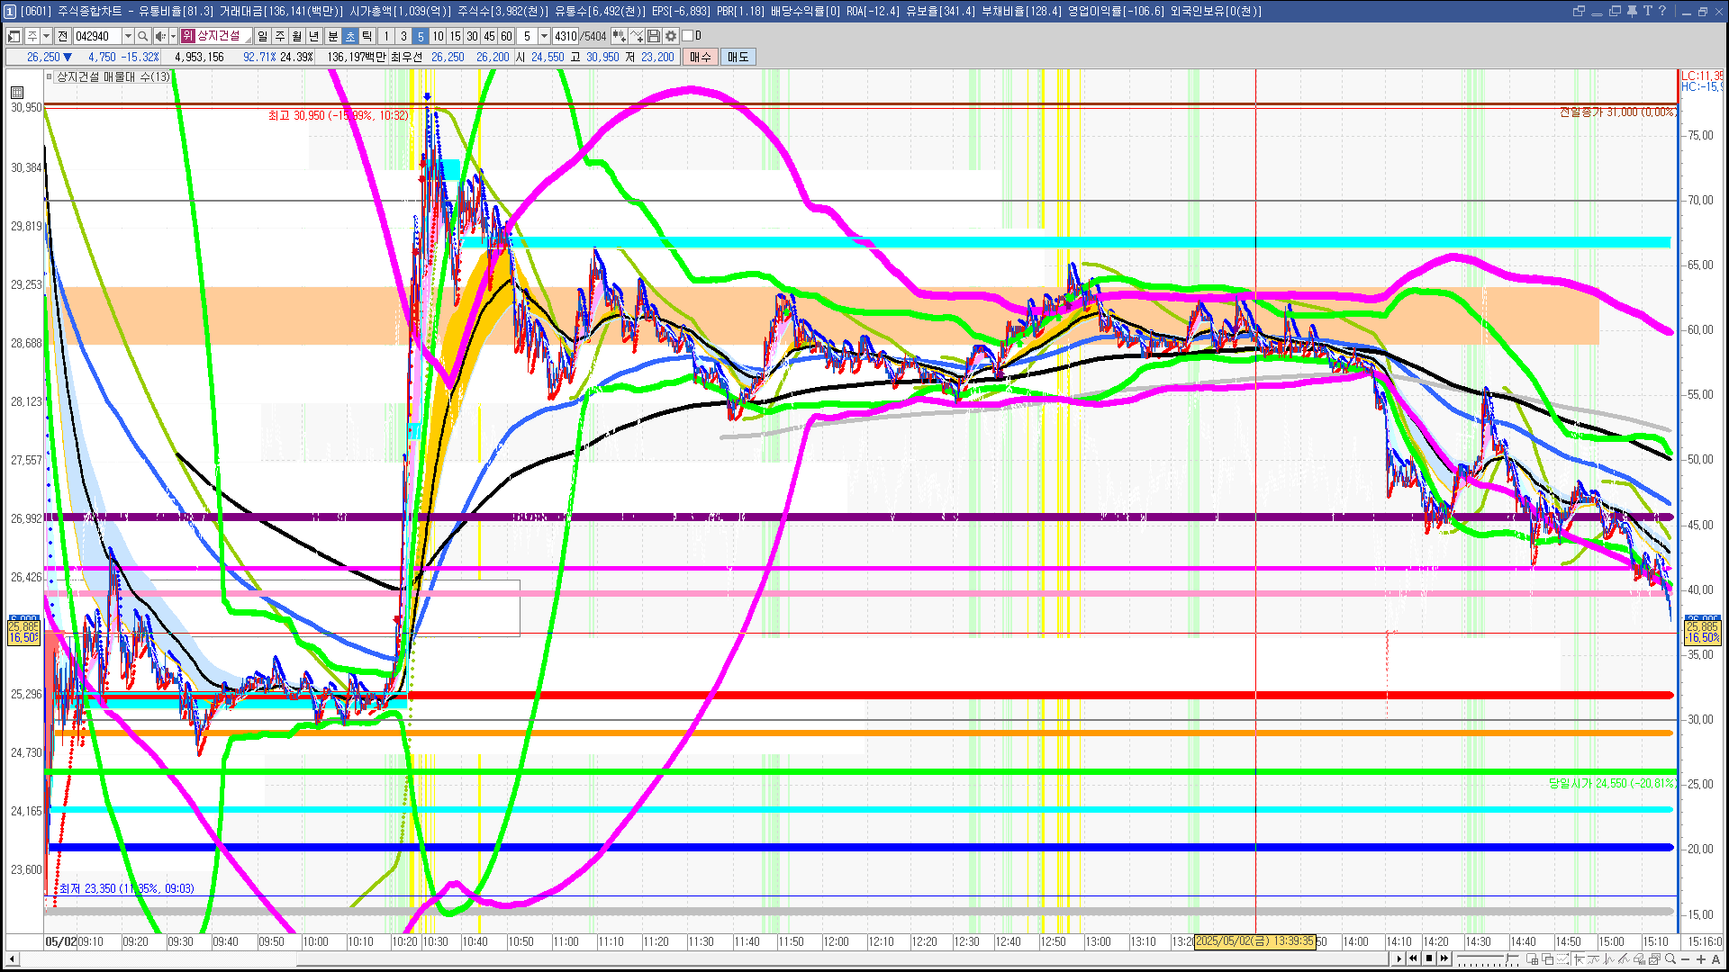Click the crosshair cursor tool icon

pos(1579,959)
